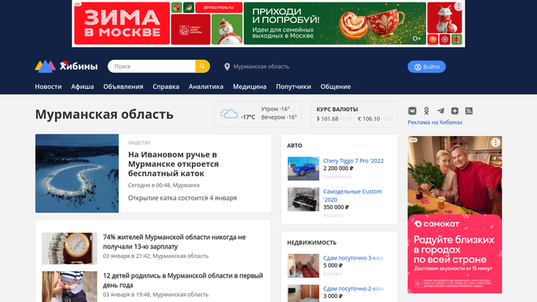The width and height of the screenshot is (537, 302).
Task: Focus the Поиск search field
Action: tap(152, 66)
